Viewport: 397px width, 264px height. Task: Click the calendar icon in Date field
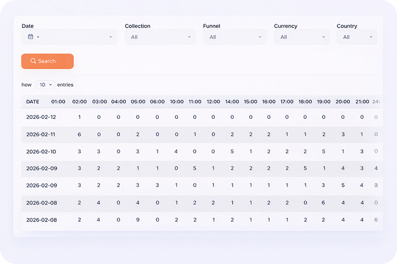pos(30,37)
